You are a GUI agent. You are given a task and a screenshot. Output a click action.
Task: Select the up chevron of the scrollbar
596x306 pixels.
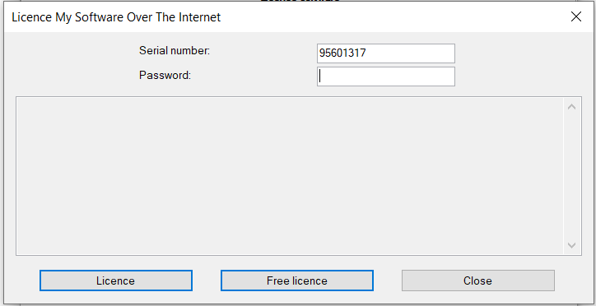coord(571,107)
